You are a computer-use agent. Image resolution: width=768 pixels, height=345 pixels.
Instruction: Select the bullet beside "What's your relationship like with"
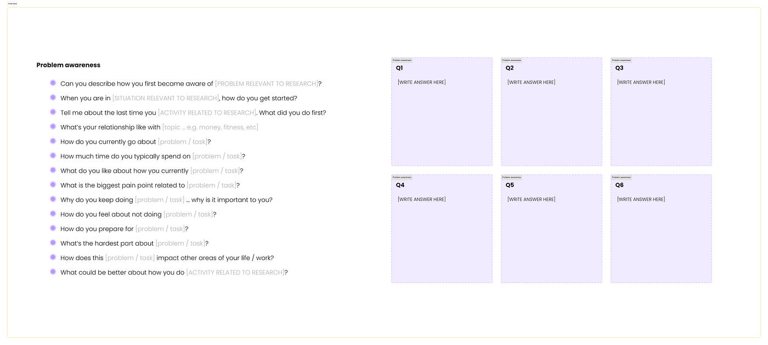pyautogui.click(x=53, y=127)
